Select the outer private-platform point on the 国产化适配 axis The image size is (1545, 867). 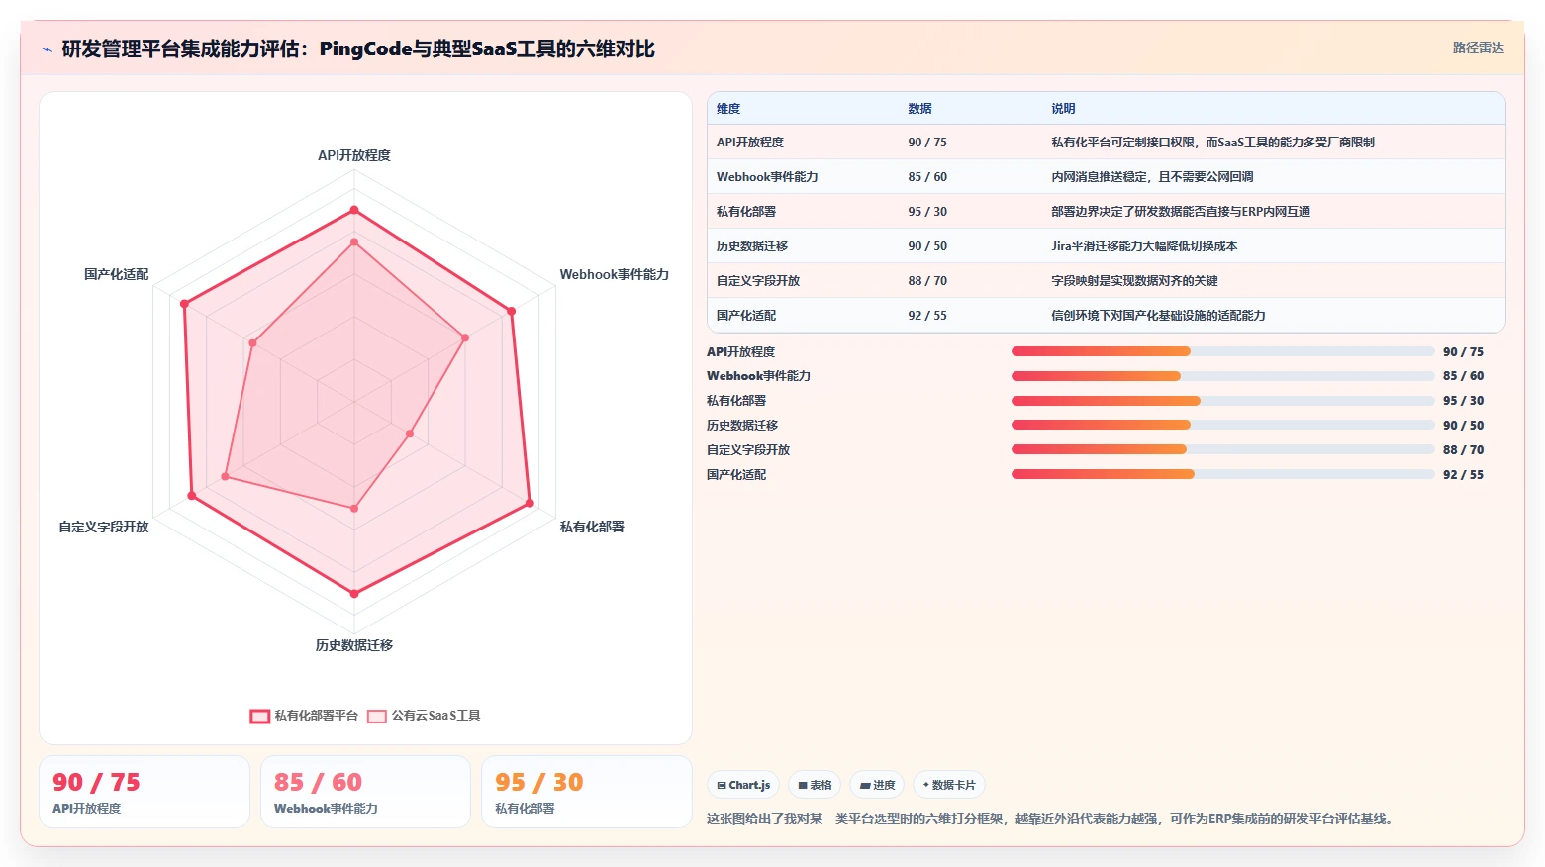point(184,304)
